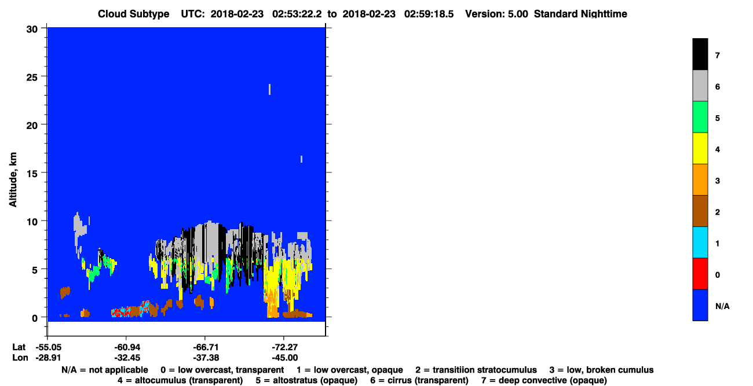The image size is (753, 386).
Task: Click the green color swatch labeled 5
Action: click(x=700, y=117)
